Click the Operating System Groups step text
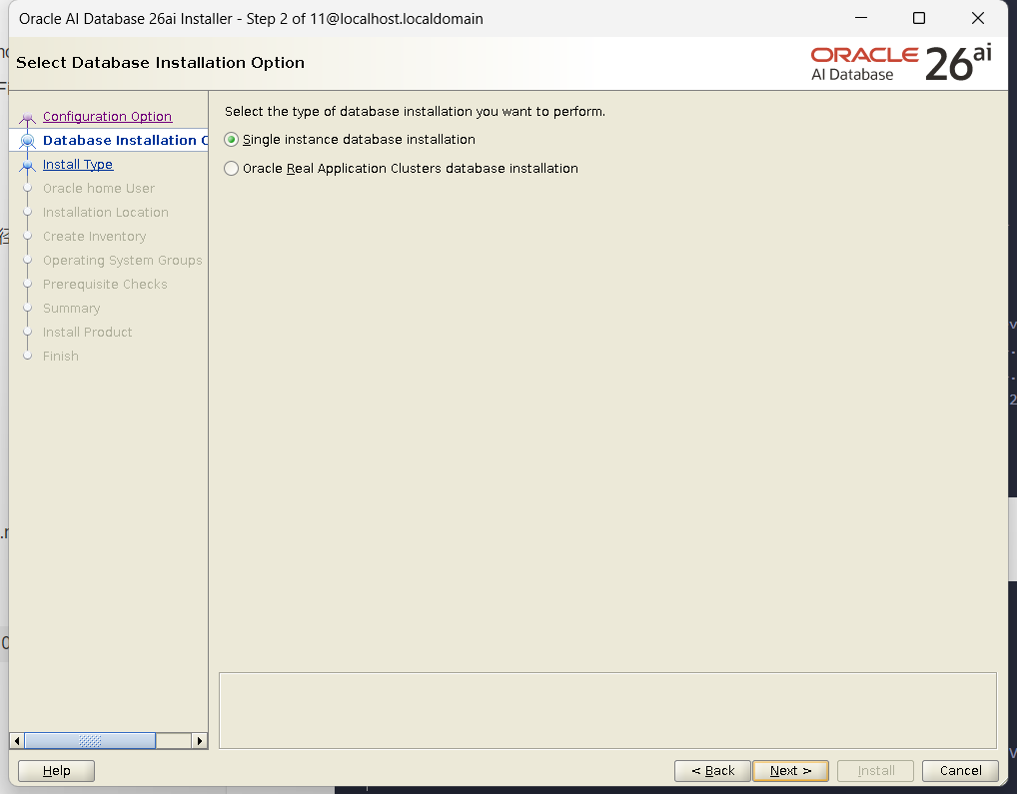This screenshot has width=1017, height=794. click(123, 261)
